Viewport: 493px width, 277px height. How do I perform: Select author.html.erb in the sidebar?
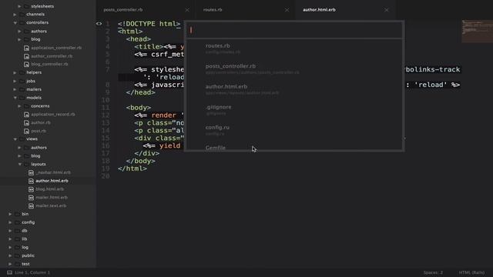click(x=52, y=181)
